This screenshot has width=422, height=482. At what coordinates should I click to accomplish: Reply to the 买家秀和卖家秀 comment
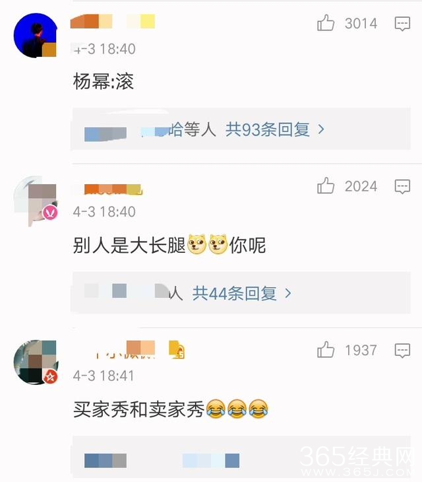[402, 350]
